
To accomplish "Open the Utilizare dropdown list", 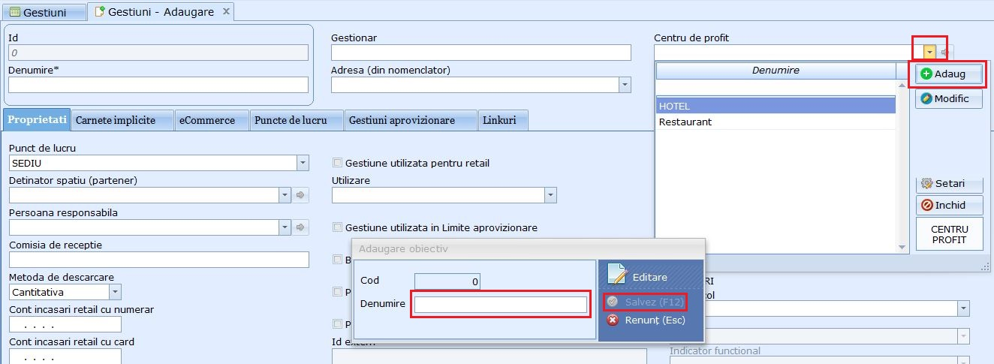I will 550,195.
